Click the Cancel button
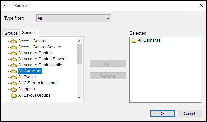The height and width of the screenshot is (122, 207). point(190,114)
